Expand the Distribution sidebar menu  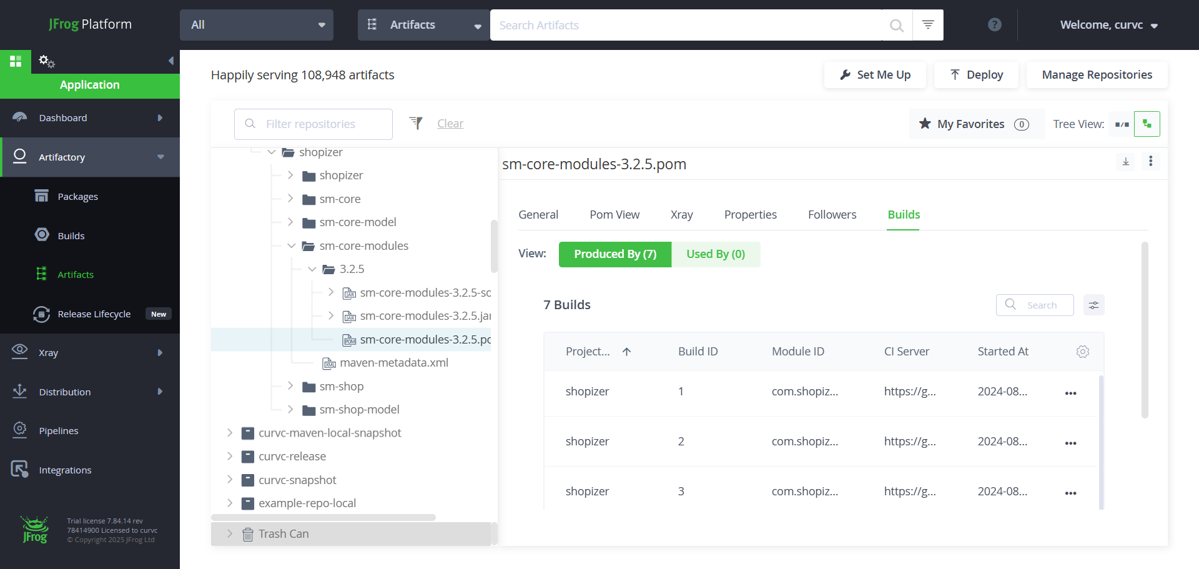coord(160,392)
